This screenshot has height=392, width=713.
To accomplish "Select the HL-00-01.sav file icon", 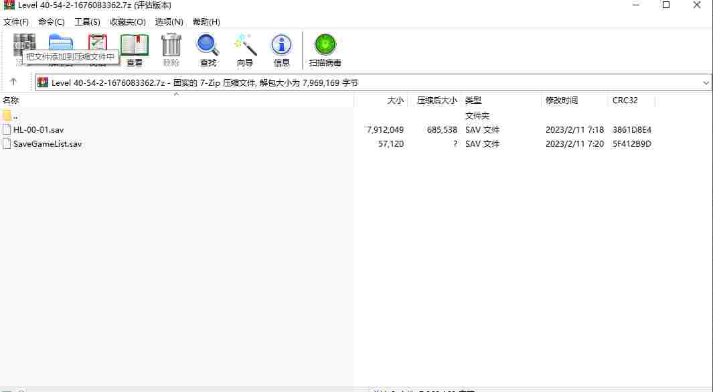I will tap(7, 130).
